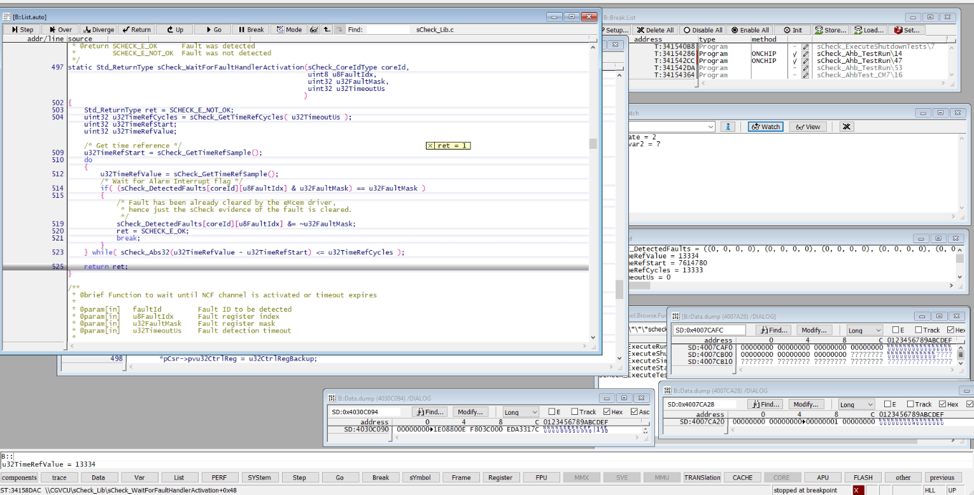Image resolution: width=974 pixels, height=495 pixels.
Task: Toggle Track checkbox in the 4030C094 dump window
Action: tap(583, 412)
